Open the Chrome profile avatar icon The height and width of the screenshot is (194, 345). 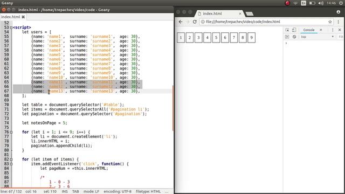click(339, 12)
